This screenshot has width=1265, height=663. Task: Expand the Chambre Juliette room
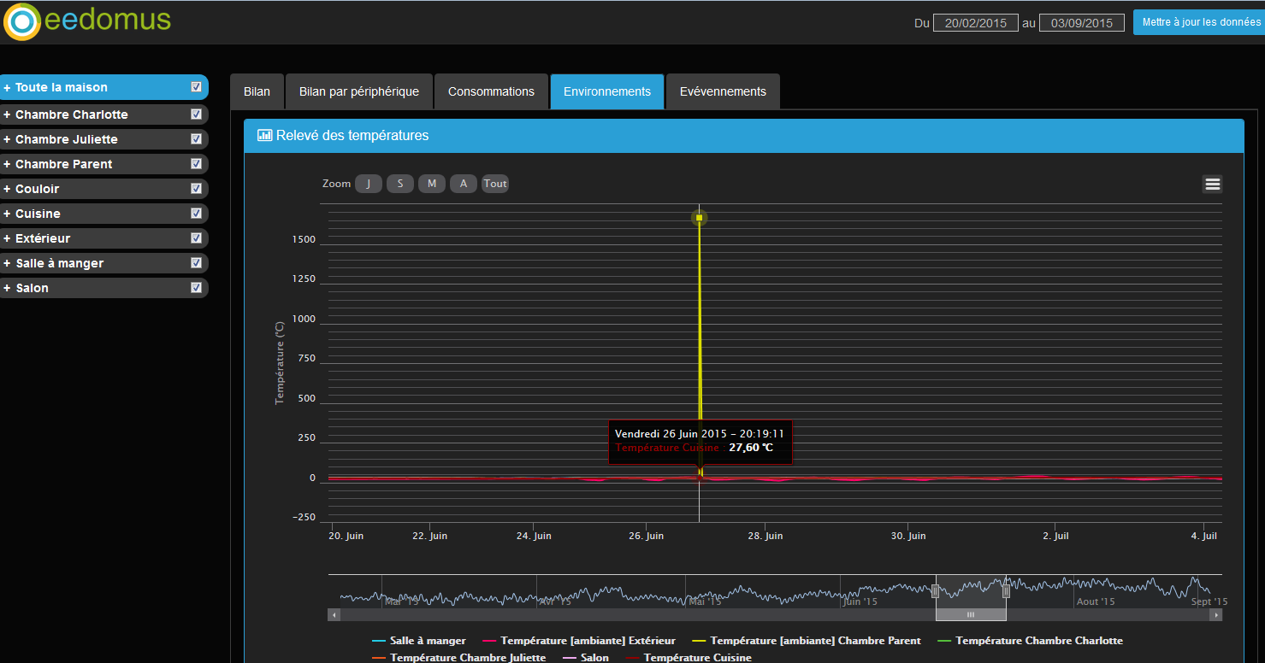click(7, 139)
